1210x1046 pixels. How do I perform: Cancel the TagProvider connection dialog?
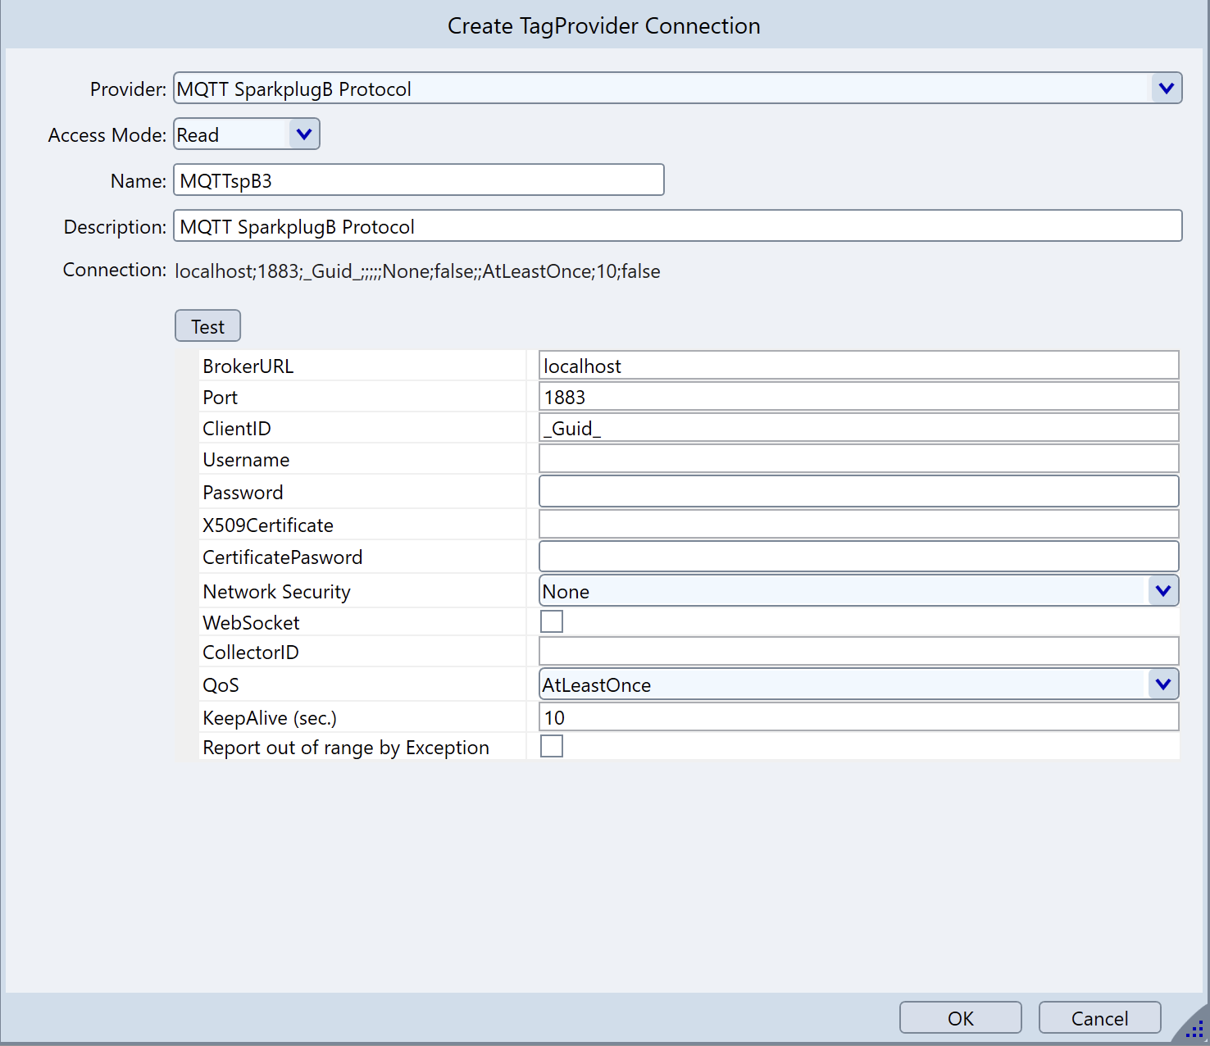1099,1018
